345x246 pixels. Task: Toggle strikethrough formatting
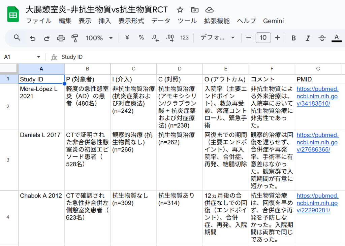coord(322,38)
